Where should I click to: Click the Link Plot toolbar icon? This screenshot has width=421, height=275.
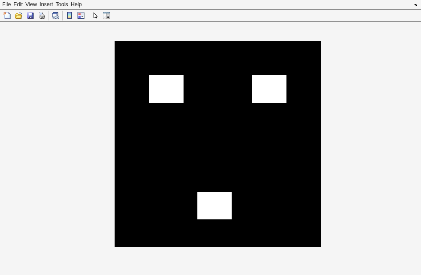pyautogui.click(x=55, y=16)
